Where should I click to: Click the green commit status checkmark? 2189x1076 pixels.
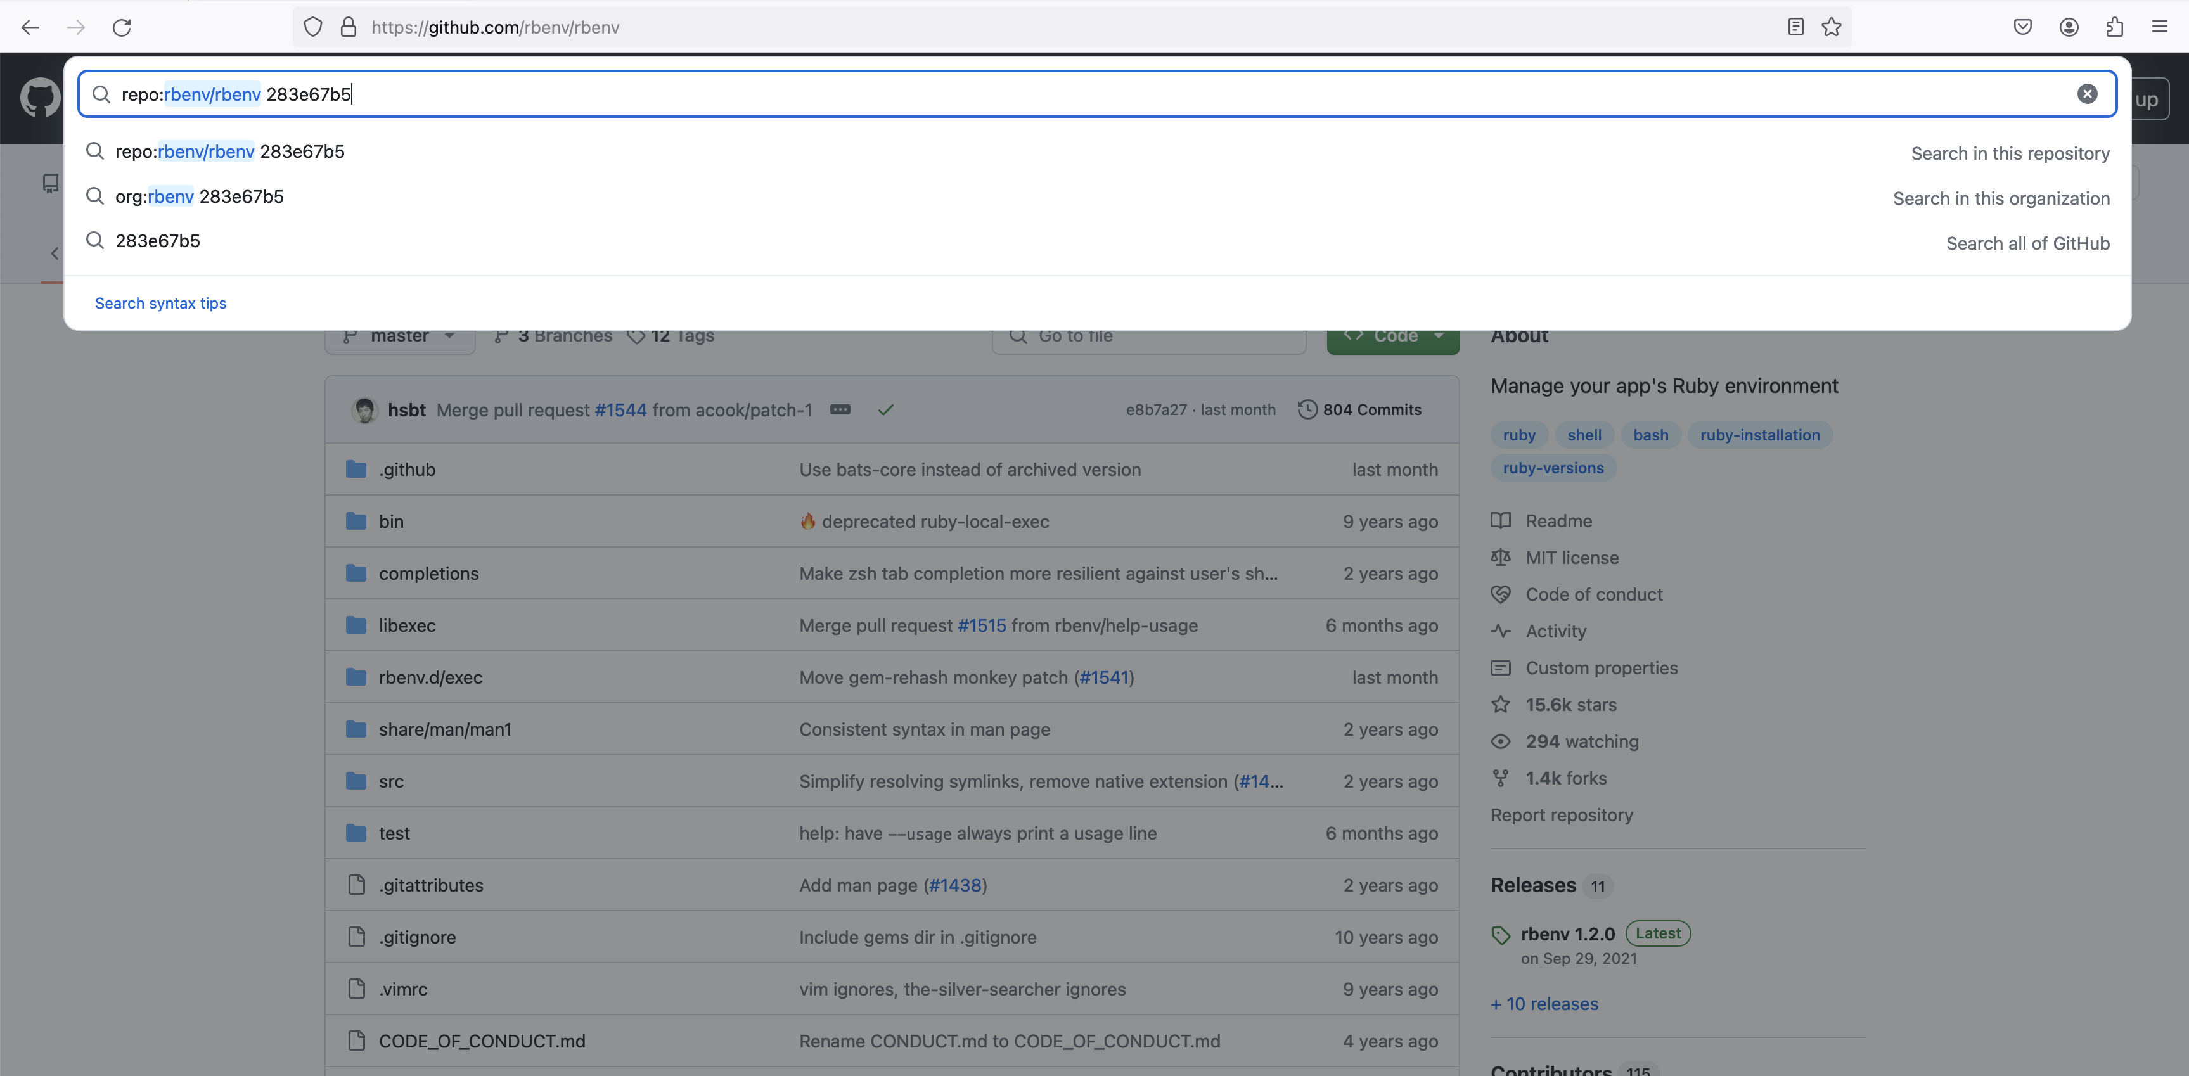885,409
